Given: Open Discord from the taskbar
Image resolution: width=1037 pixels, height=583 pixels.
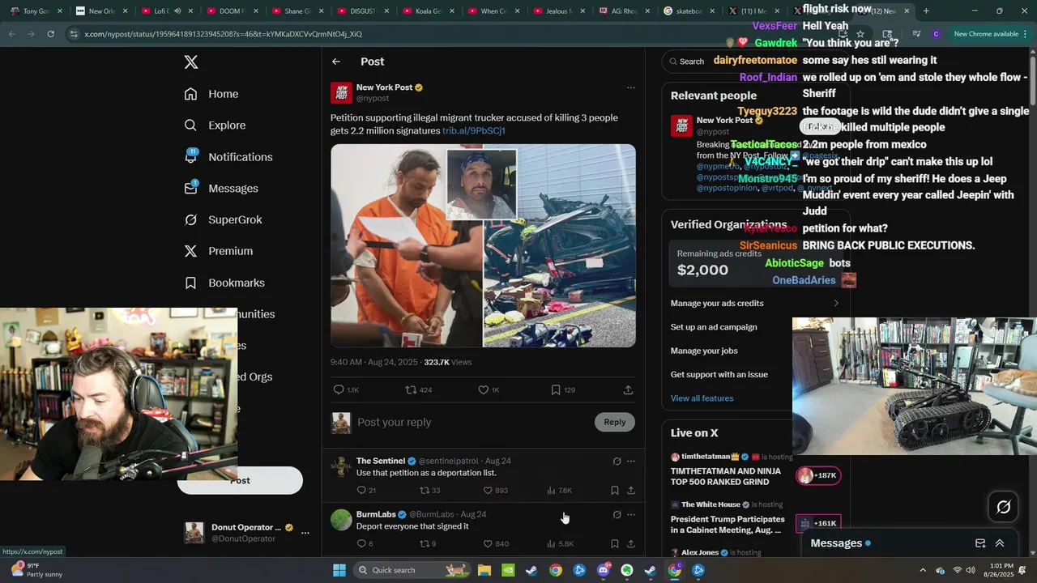Looking at the screenshot, I should pyautogui.click(x=604, y=570).
